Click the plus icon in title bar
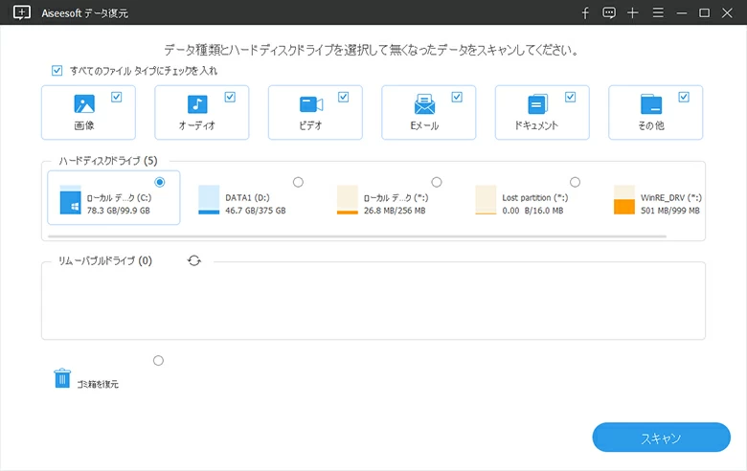Screen dimensions: 747x471 click(x=633, y=12)
